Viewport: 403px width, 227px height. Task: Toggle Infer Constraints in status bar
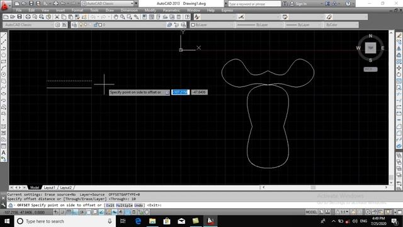[56, 212]
